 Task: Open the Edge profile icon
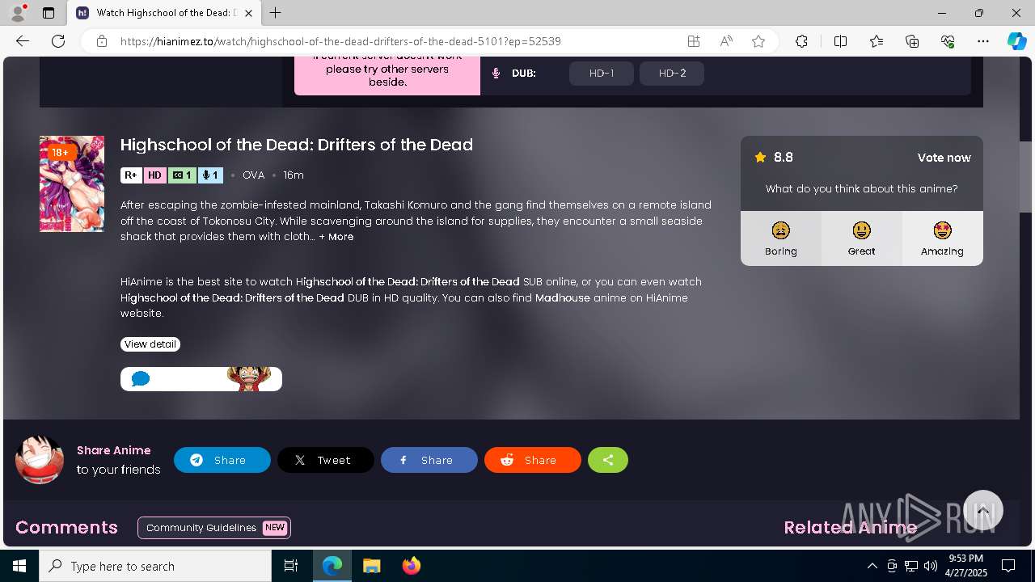coord(18,13)
